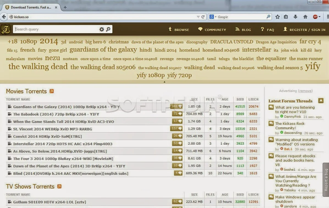Open advanced search gear icon
This screenshot has height=208, width=329.
[x=101, y=29]
